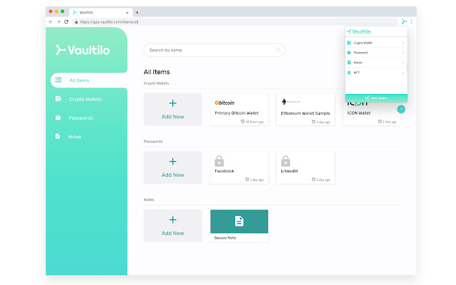Open the Facebook password card

click(x=239, y=167)
